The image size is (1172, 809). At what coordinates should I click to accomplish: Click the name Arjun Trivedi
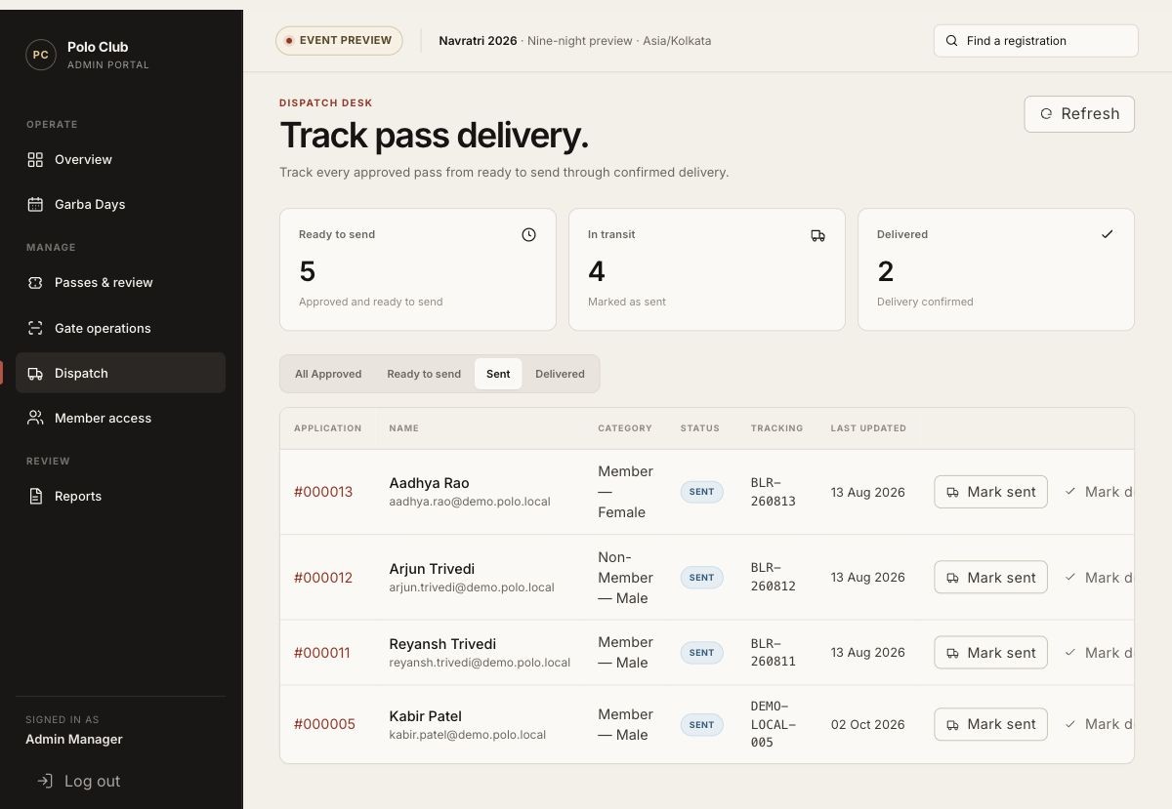pyautogui.click(x=432, y=569)
